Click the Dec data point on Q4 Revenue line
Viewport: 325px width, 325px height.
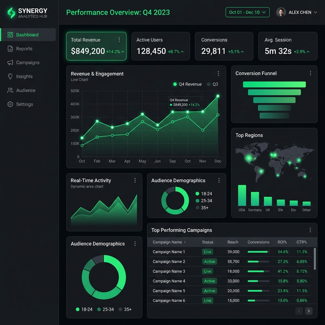(x=218, y=96)
